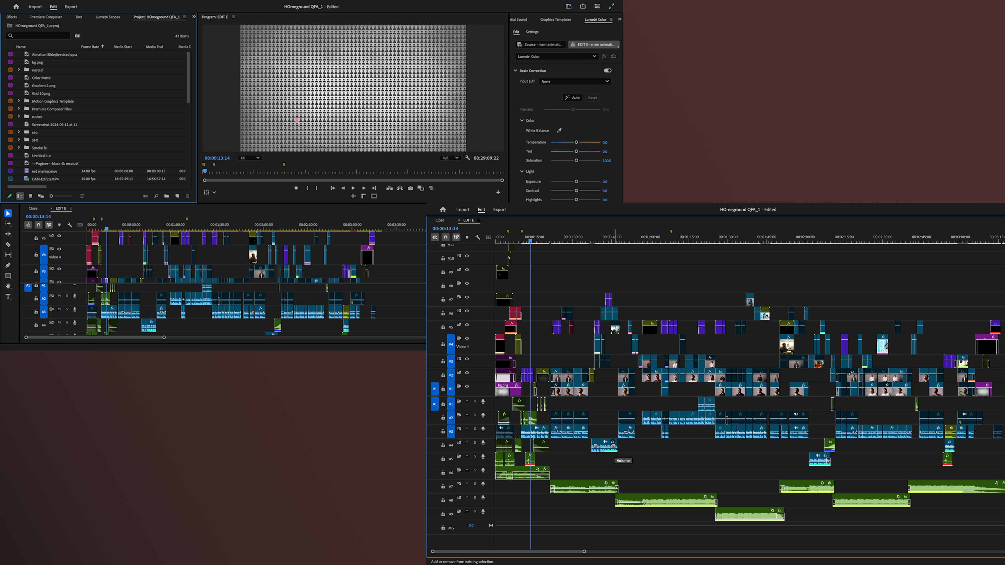Select the Pen tool in the toolbar

[8, 265]
